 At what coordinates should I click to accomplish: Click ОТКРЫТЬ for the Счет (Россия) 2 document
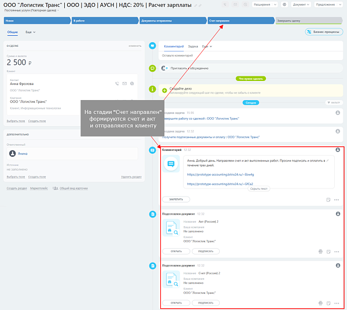pyautogui.click(x=176, y=302)
